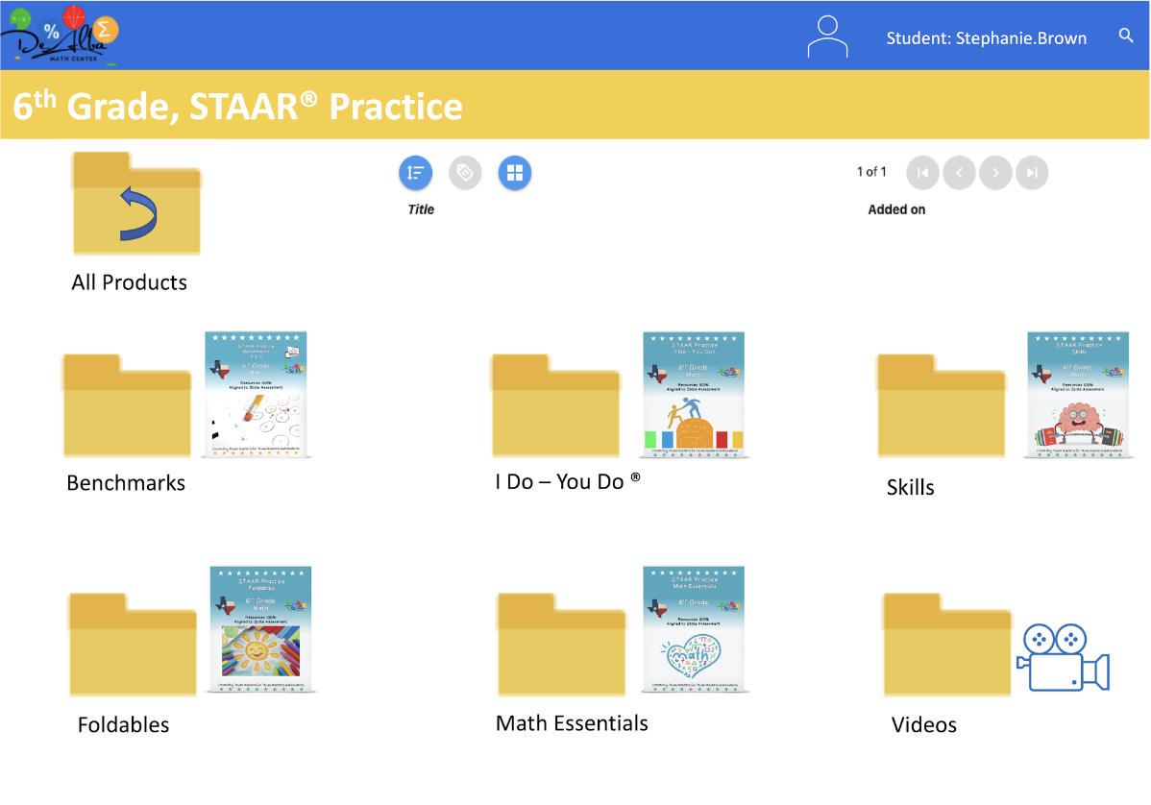Open the search magnifier icon
The width and height of the screenshot is (1151, 805).
coord(1126,37)
